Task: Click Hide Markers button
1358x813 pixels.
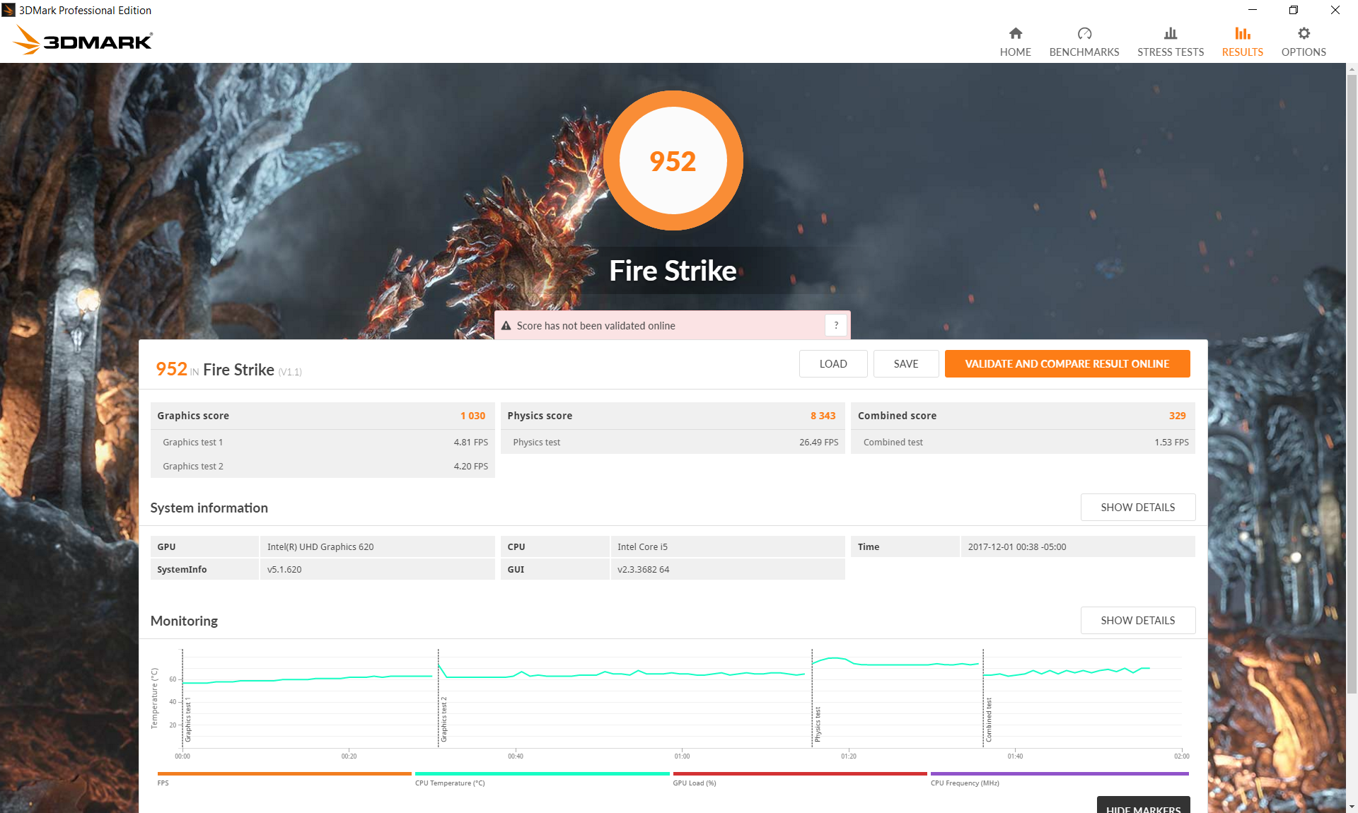Action: point(1142,807)
